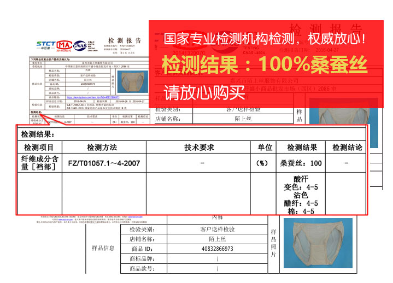Click the STCT logo on the small report
The width and height of the screenshot is (393, 283).
click(45, 45)
